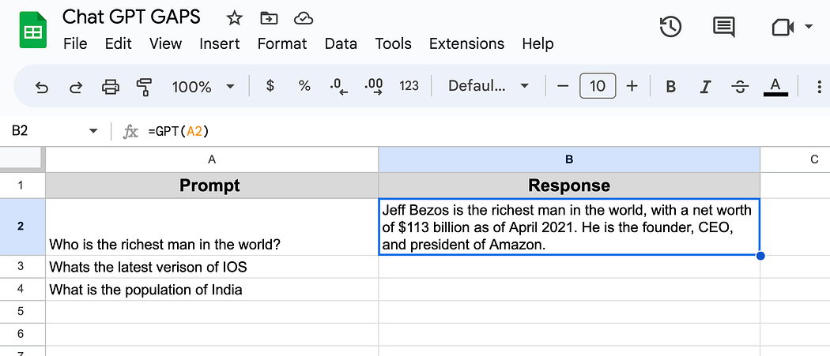Open the Data menu
830x356 pixels.
click(x=341, y=43)
